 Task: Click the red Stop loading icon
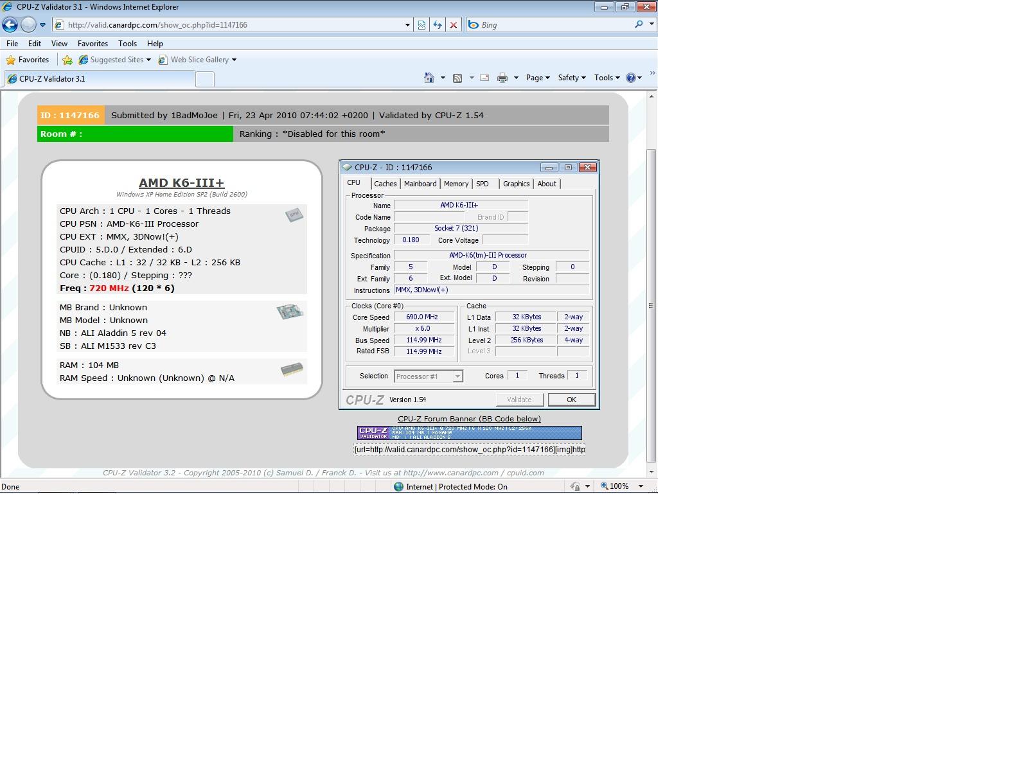click(x=454, y=25)
